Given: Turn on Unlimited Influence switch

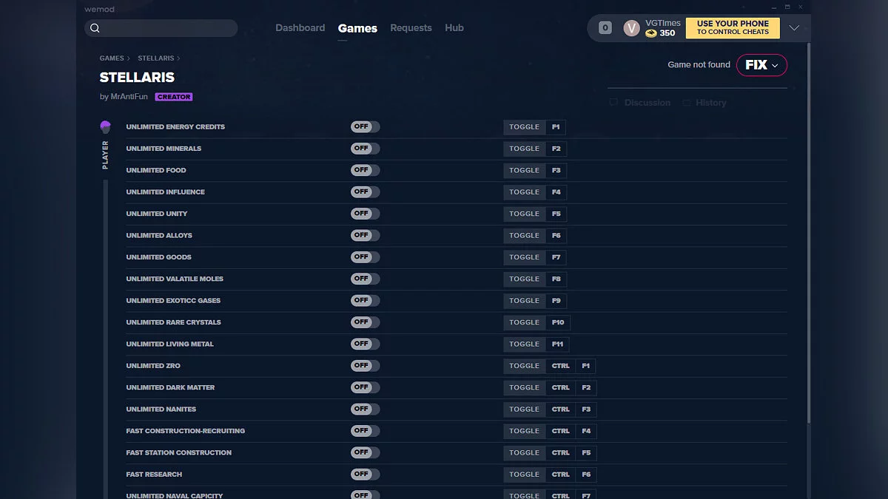Looking at the screenshot, I should pyautogui.click(x=365, y=191).
